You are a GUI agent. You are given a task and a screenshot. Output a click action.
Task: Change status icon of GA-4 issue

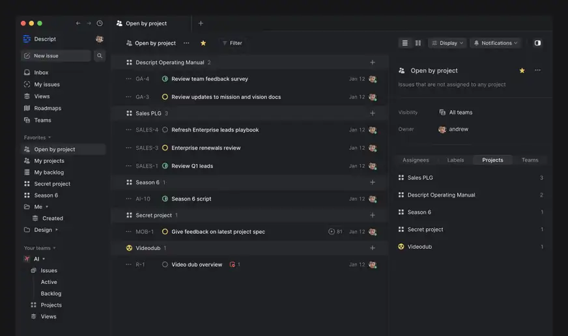click(165, 79)
